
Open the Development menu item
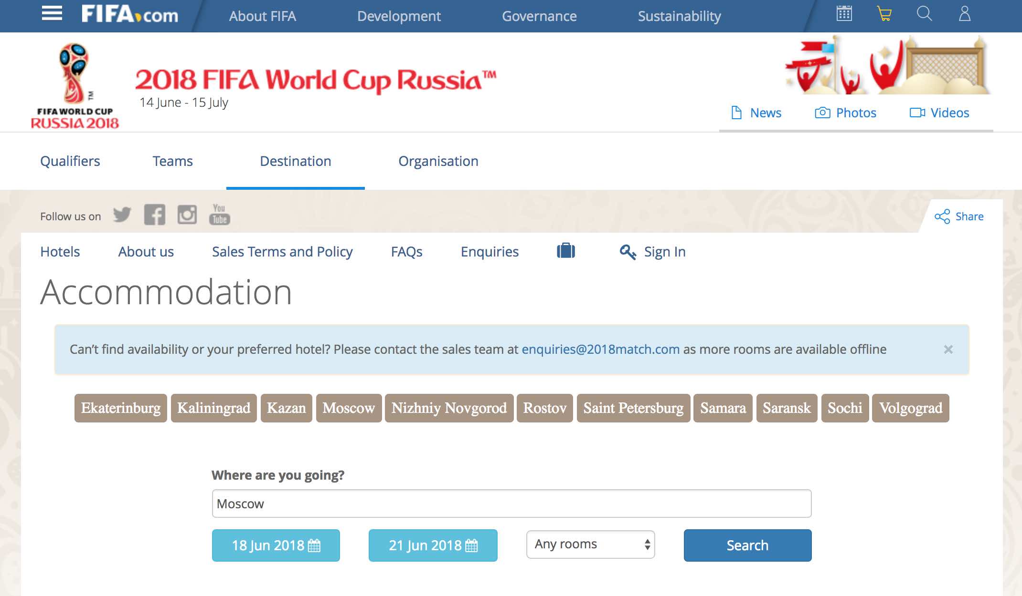tap(399, 16)
